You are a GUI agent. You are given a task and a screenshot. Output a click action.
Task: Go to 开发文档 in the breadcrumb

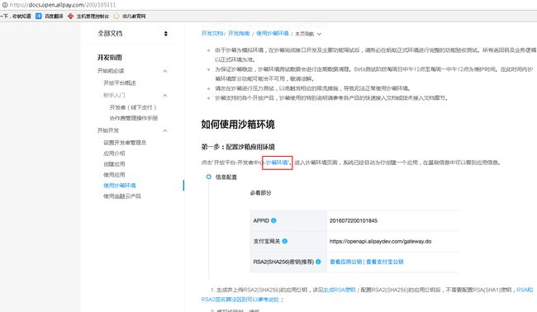pos(212,34)
